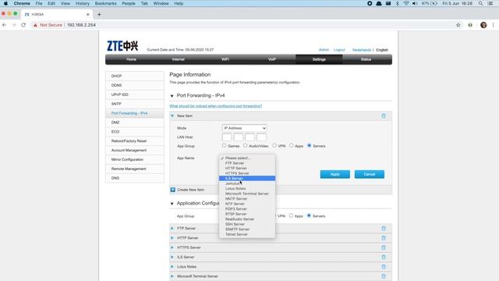499x281 pixels.
Task: Open the WiFi tab in navigation bar
Action: pyautogui.click(x=225, y=59)
